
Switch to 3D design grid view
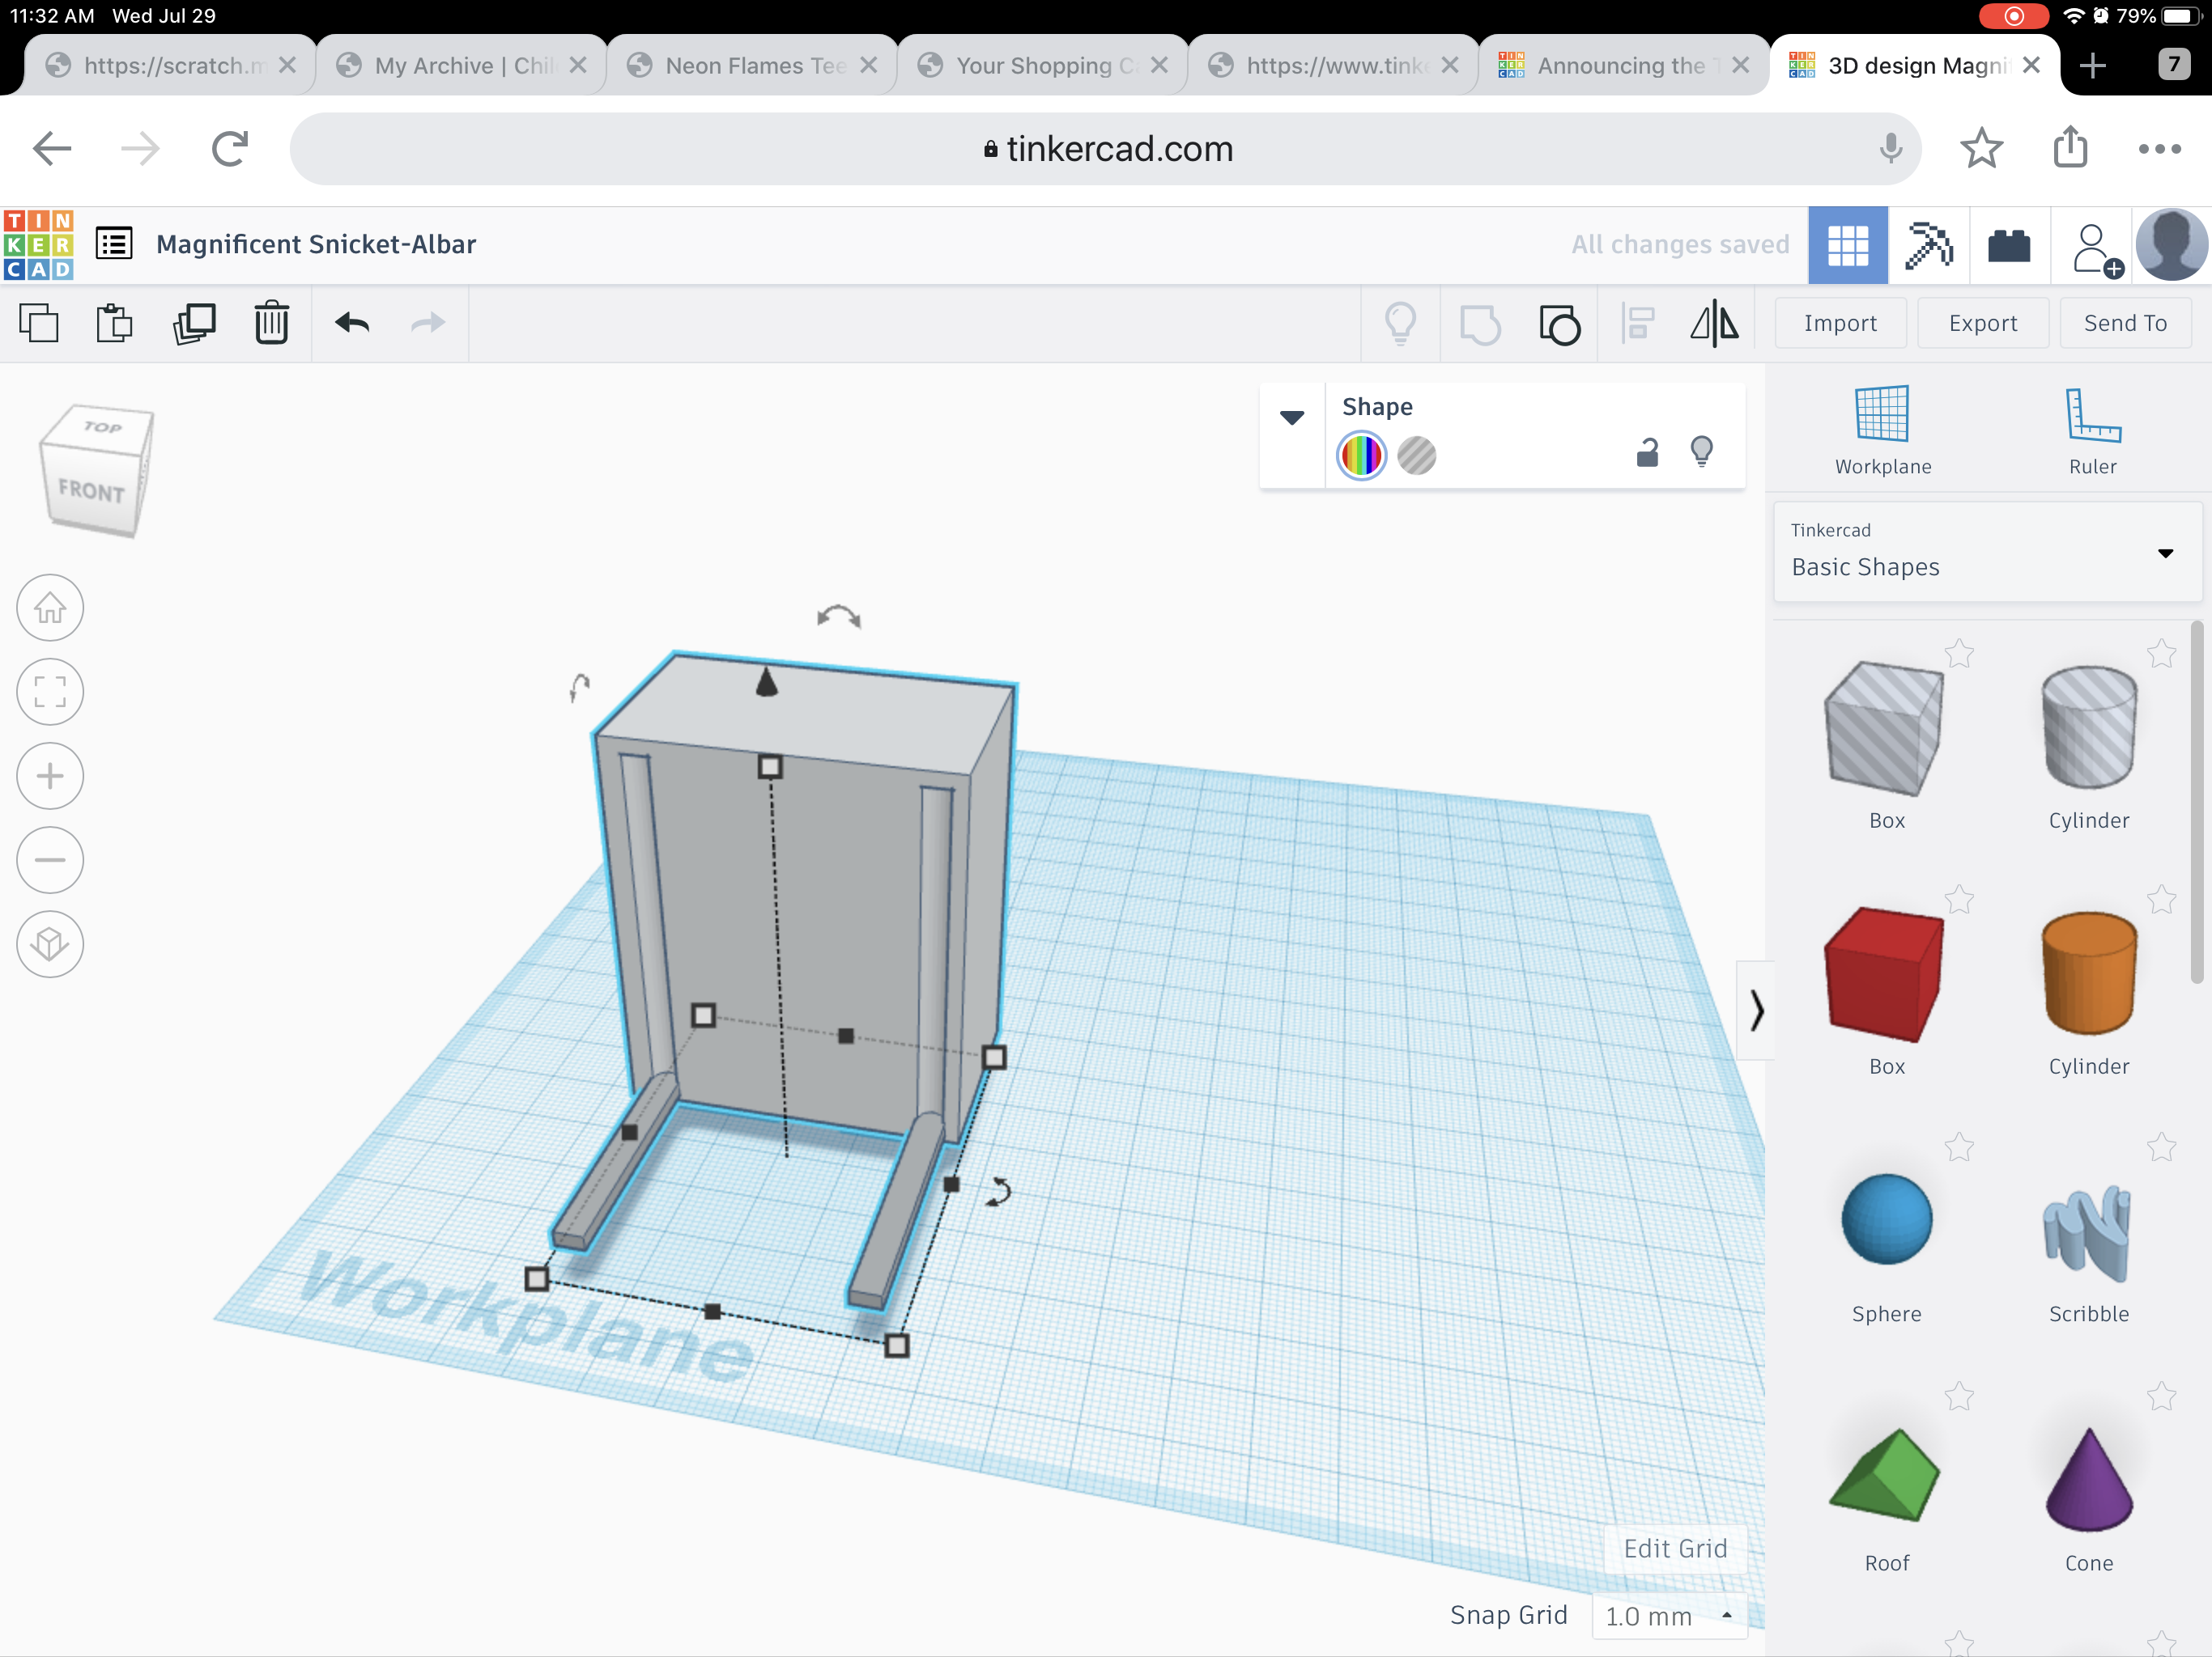pos(1848,246)
